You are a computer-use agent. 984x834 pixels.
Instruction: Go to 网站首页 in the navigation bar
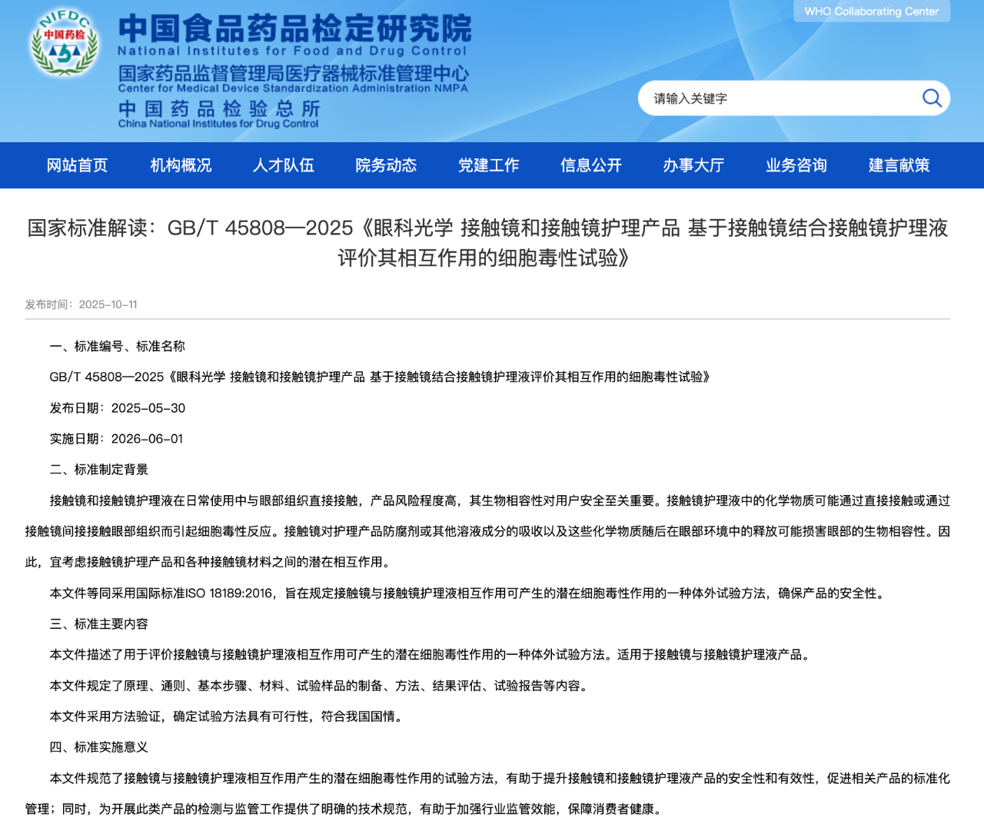coord(77,165)
